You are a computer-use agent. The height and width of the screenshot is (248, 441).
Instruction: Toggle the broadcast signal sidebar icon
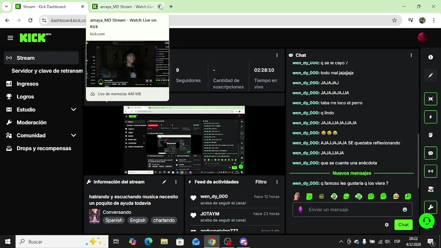pos(431,171)
